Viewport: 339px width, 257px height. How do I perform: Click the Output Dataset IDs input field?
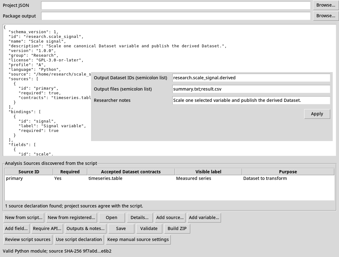[x=251, y=78]
